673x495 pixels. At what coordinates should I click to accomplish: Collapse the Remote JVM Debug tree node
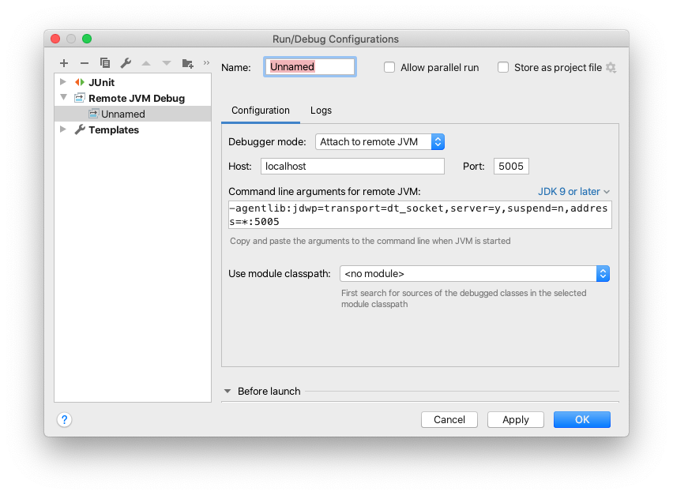[63, 98]
